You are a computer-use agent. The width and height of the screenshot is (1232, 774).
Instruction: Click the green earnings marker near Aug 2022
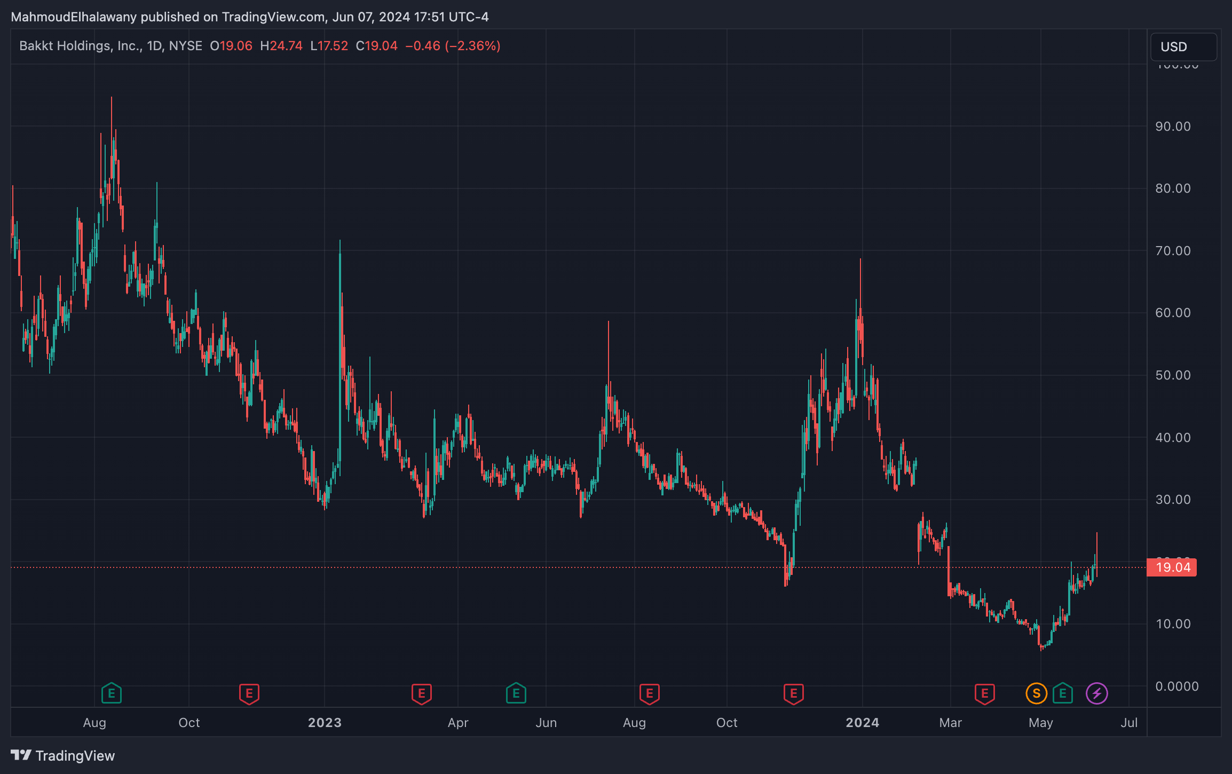click(x=112, y=693)
